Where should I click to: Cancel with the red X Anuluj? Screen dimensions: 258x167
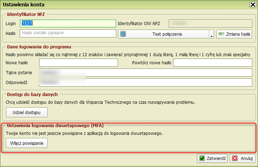(x=243, y=159)
